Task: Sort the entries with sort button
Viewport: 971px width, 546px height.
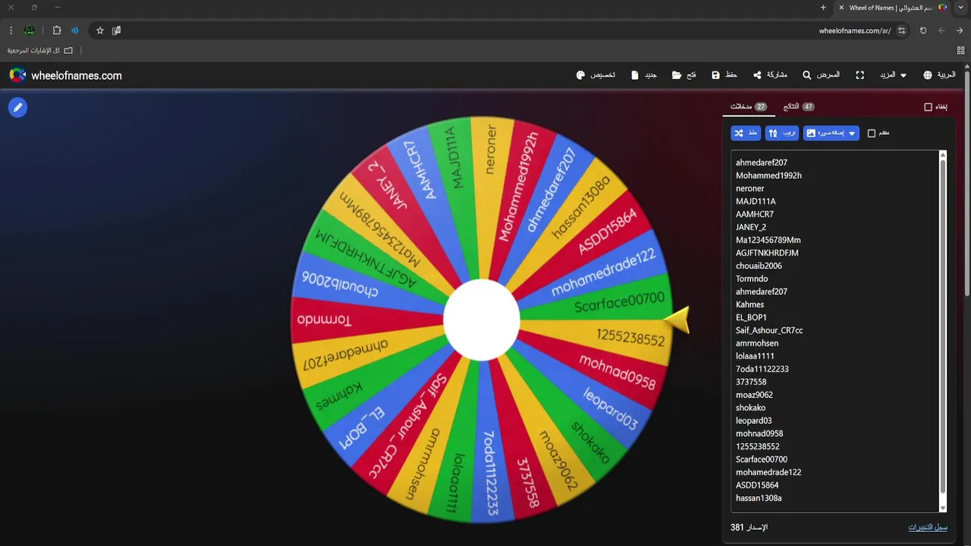Action: pyautogui.click(x=782, y=133)
